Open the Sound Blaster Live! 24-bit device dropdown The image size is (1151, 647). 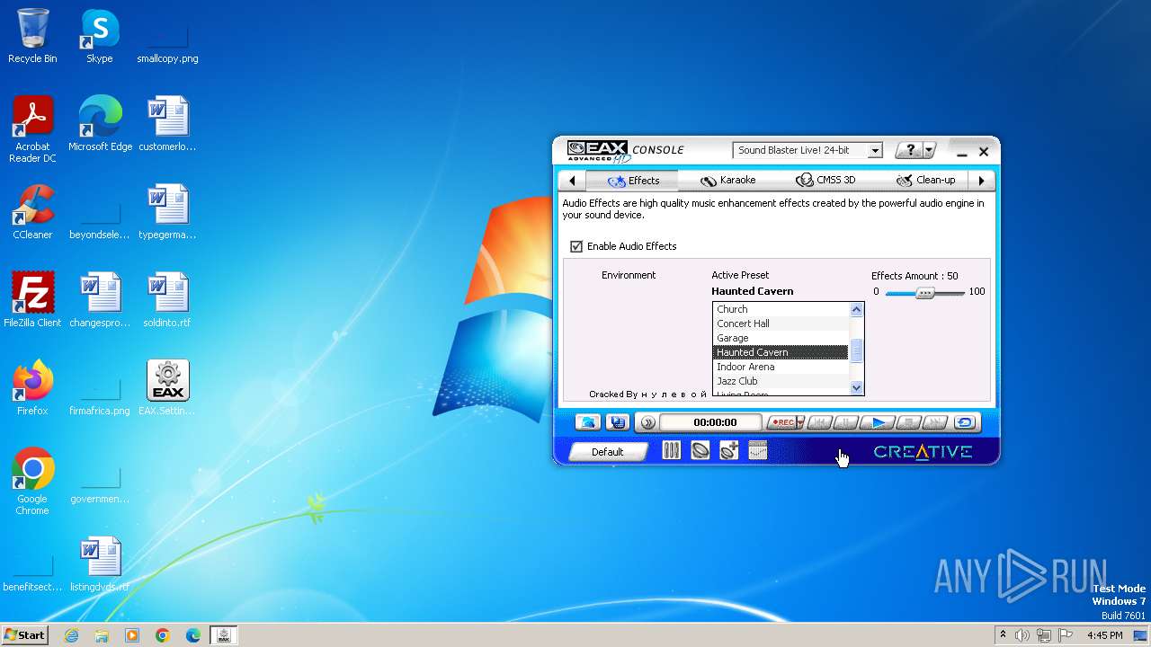[807, 150]
